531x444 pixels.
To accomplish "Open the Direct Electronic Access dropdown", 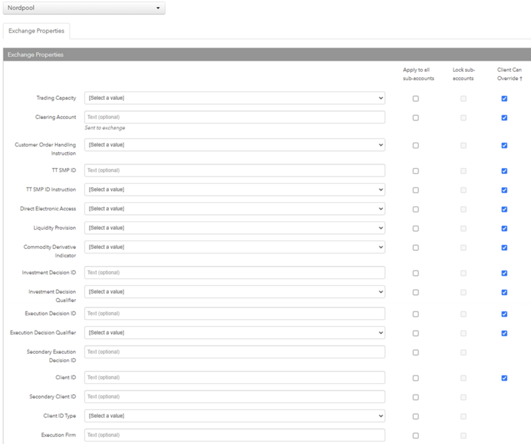I will tap(234, 209).
